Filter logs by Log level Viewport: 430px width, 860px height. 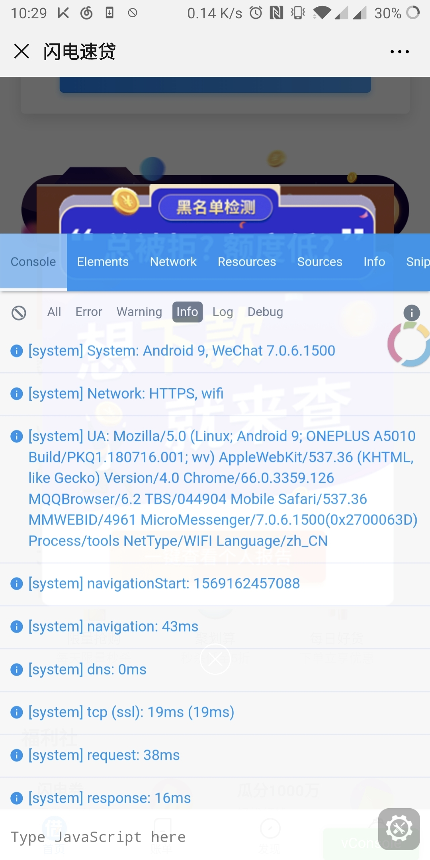223,312
